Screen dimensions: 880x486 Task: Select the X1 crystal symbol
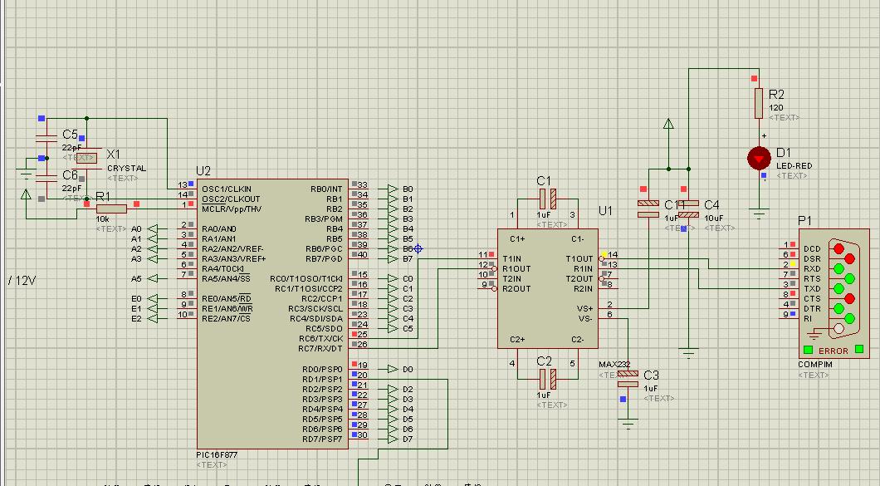[x=86, y=158]
